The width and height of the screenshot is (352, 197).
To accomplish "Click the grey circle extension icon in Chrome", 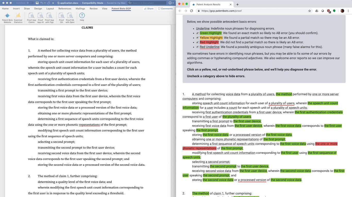I will tap(323, 11).
